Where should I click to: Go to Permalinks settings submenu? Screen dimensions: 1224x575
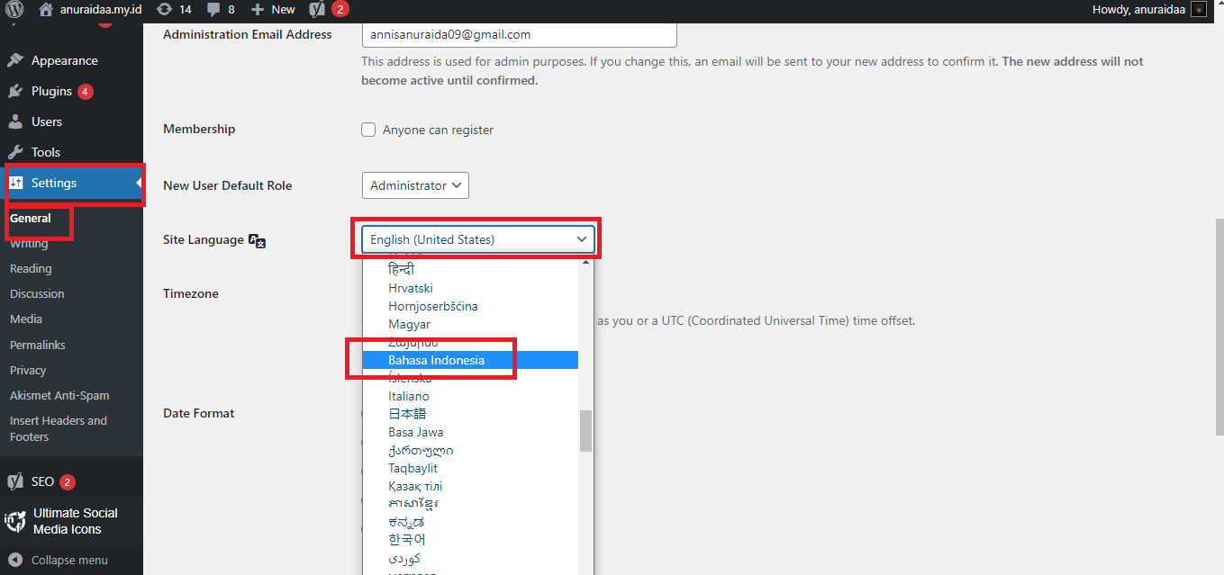[38, 345]
